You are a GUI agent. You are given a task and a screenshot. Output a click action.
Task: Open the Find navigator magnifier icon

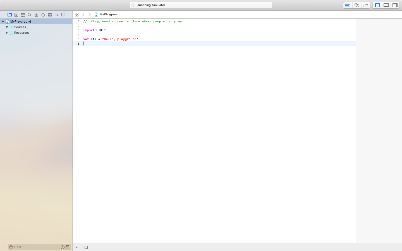click(x=30, y=15)
